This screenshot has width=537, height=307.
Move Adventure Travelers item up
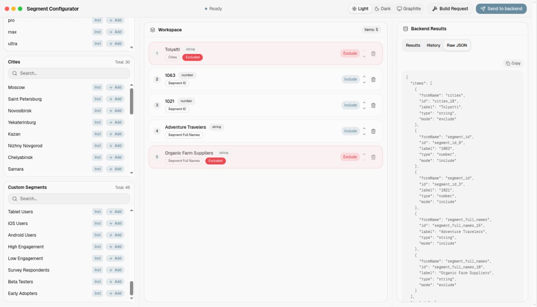(x=364, y=128)
